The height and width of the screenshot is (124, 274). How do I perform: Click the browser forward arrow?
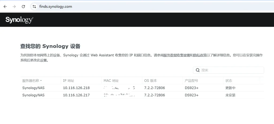coord(14,6)
